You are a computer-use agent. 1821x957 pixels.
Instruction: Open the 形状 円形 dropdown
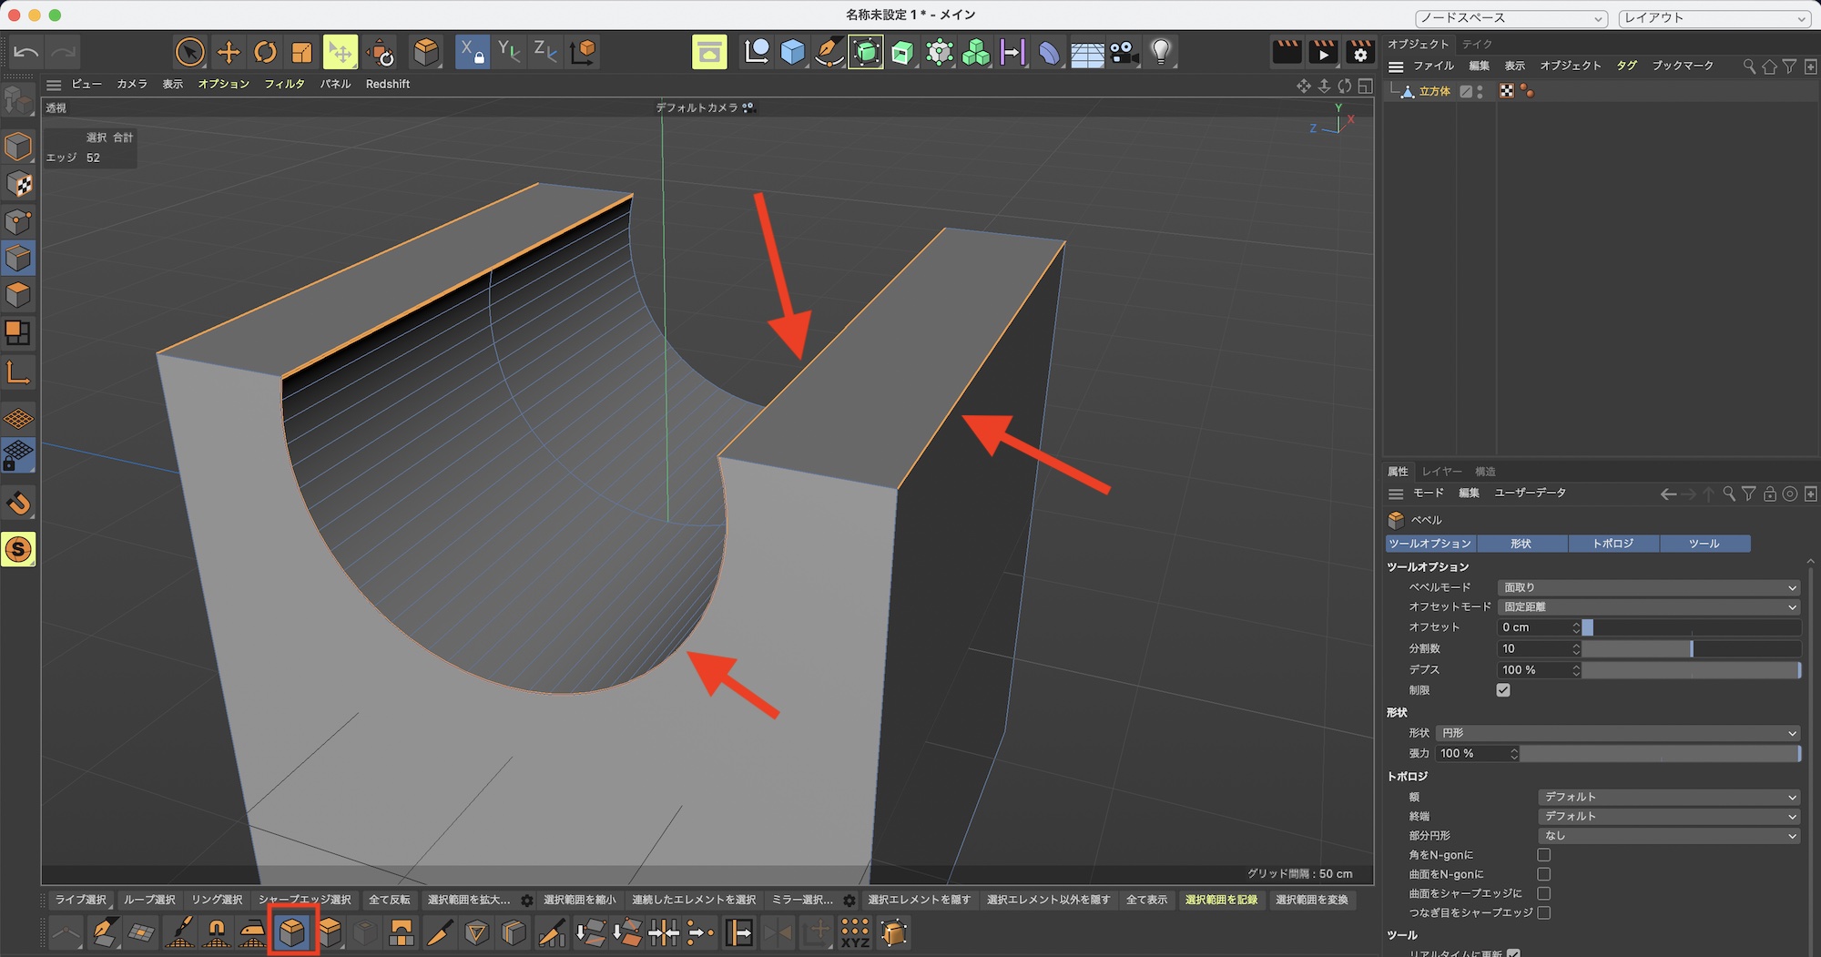coord(1617,733)
